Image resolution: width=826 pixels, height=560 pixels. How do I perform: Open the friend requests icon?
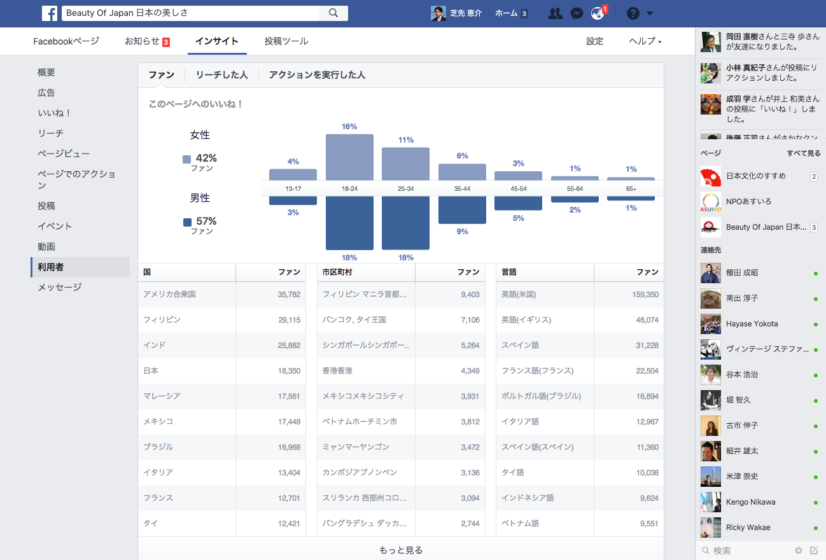click(556, 13)
